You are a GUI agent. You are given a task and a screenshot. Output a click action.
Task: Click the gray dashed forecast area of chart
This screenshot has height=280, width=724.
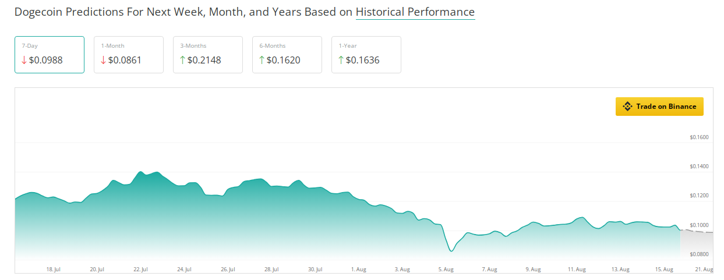697,244
